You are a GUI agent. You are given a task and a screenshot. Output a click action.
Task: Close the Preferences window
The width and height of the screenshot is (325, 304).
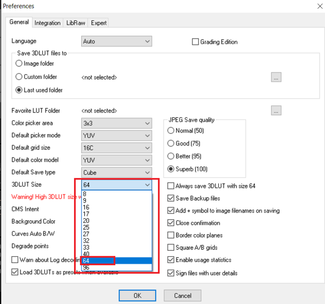pyautogui.click(x=320, y=6)
